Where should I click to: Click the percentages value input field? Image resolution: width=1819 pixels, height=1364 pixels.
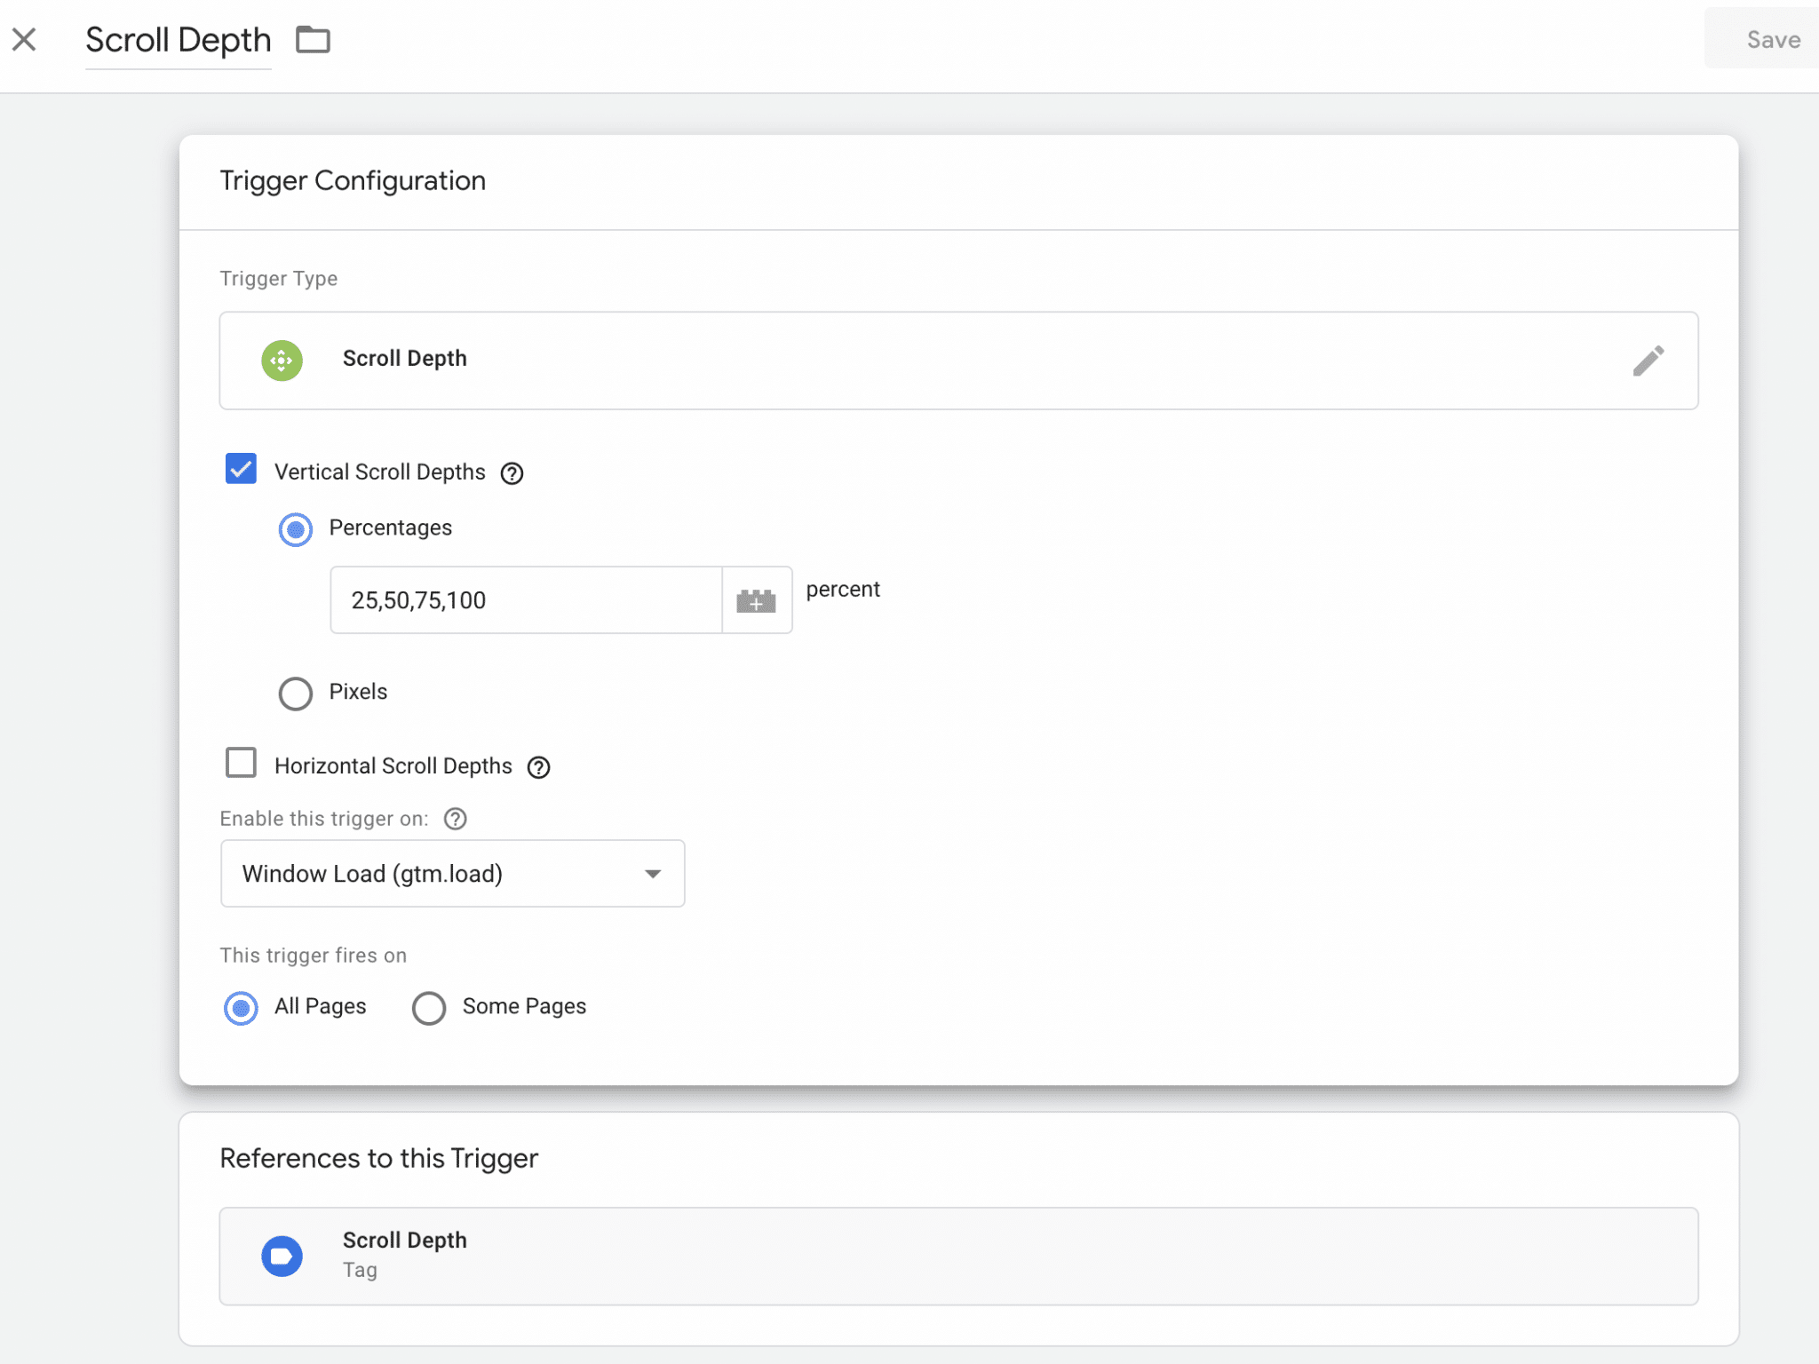524,599
